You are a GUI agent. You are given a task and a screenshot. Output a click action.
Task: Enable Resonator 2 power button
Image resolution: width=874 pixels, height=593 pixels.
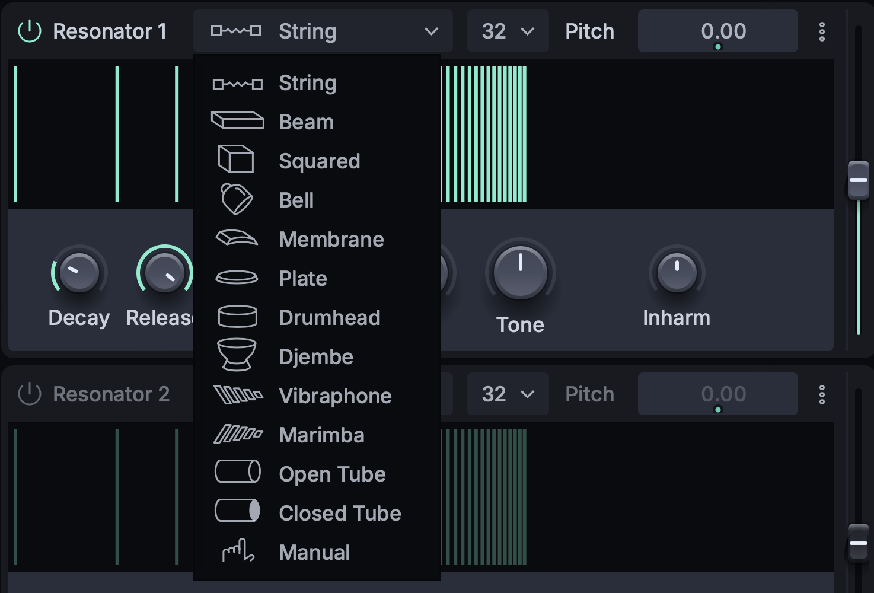pyautogui.click(x=30, y=394)
